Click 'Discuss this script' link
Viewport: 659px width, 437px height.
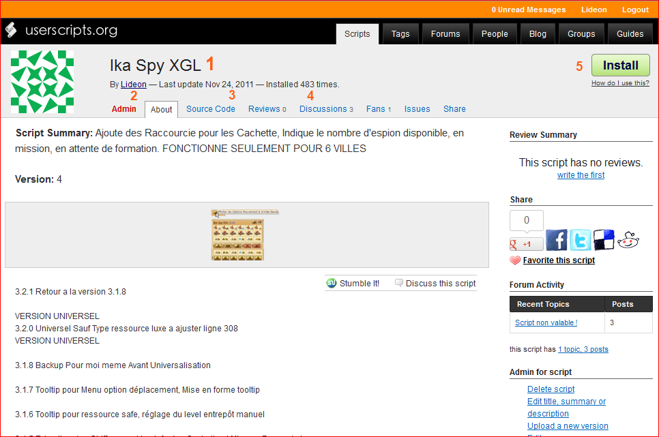point(441,283)
